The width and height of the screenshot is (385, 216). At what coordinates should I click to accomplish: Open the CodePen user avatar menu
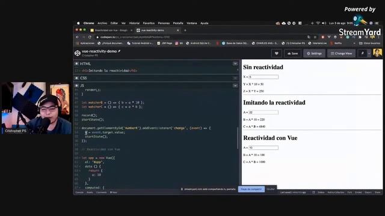(377, 53)
